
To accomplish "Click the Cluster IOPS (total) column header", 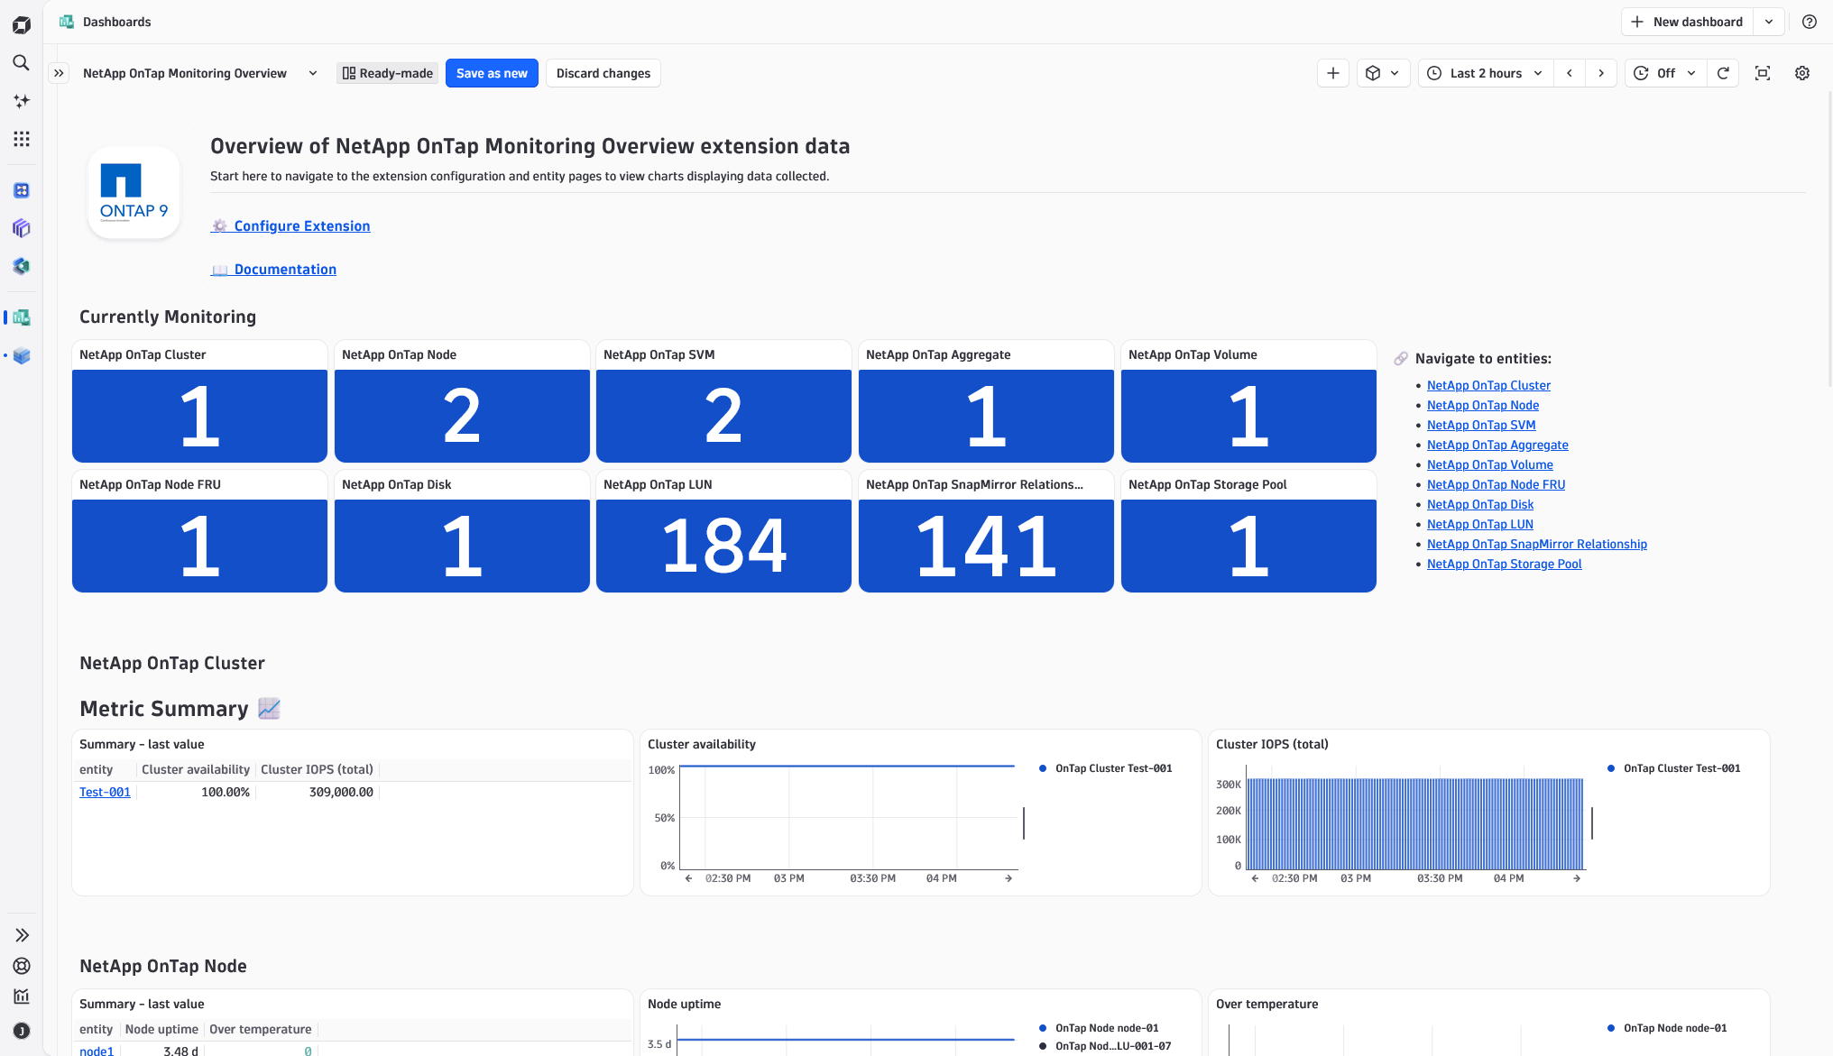I will pos(317,769).
